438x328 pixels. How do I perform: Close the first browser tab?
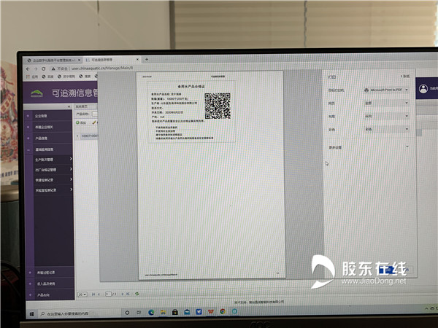tap(79, 60)
